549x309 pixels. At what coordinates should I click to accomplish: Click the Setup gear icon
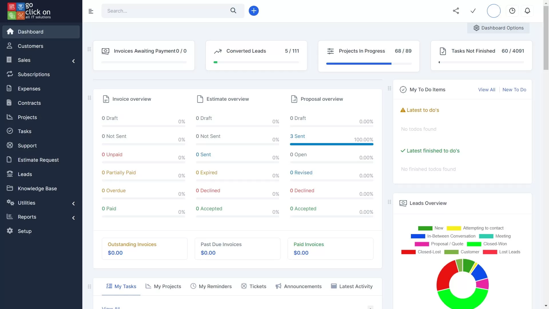click(x=10, y=231)
